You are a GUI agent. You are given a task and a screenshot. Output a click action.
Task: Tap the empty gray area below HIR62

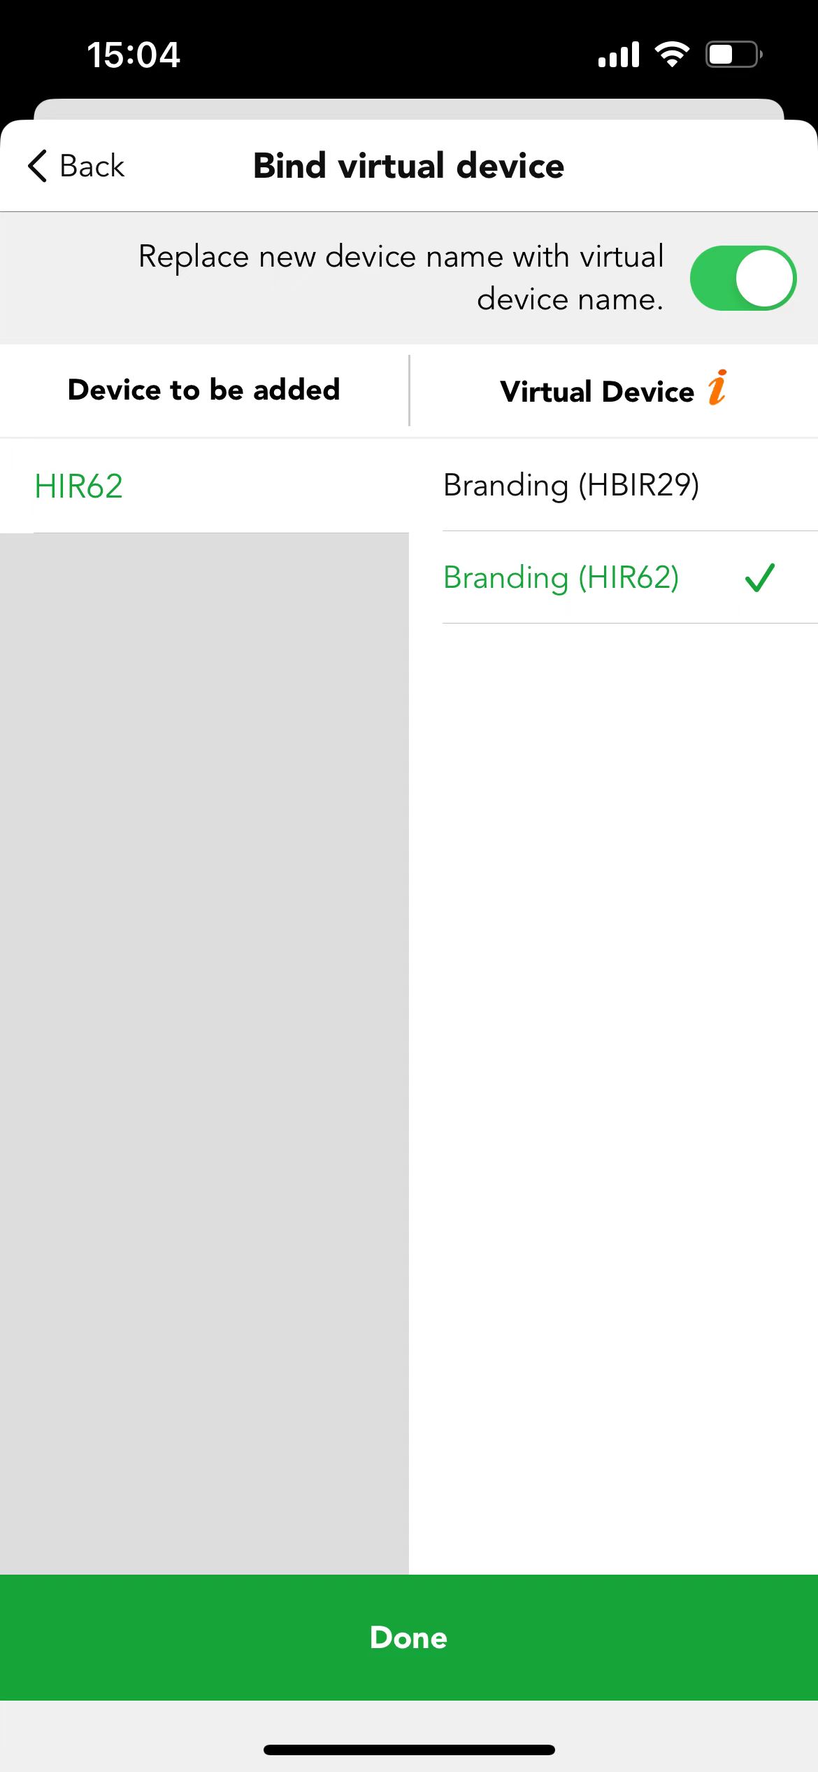204,1053
